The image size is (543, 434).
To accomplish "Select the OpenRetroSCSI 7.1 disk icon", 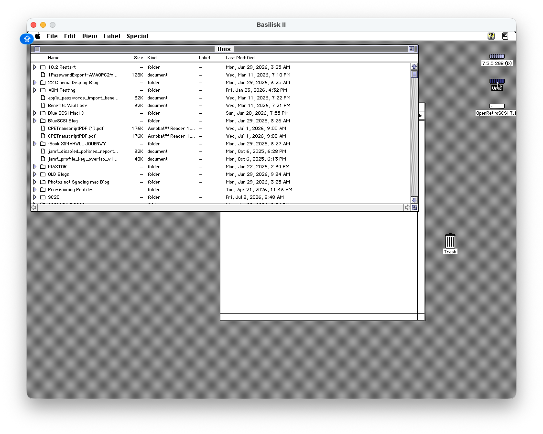I will [497, 106].
